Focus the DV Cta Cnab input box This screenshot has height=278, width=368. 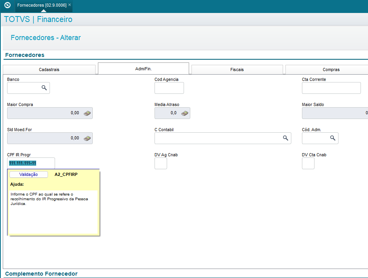click(x=308, y=163)
